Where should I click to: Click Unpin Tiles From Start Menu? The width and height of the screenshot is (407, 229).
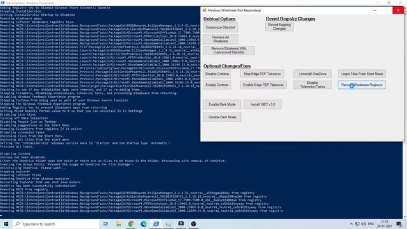pos(362,74)
